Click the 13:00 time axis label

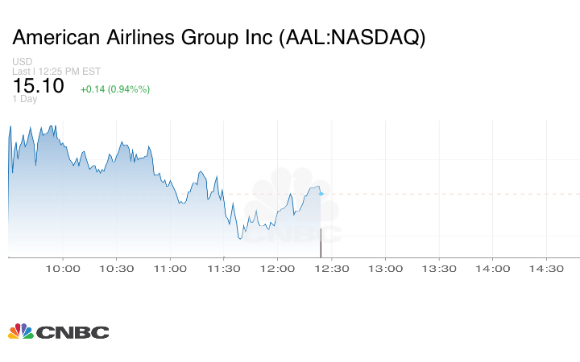pyautogui.click(x=385, y=269)
